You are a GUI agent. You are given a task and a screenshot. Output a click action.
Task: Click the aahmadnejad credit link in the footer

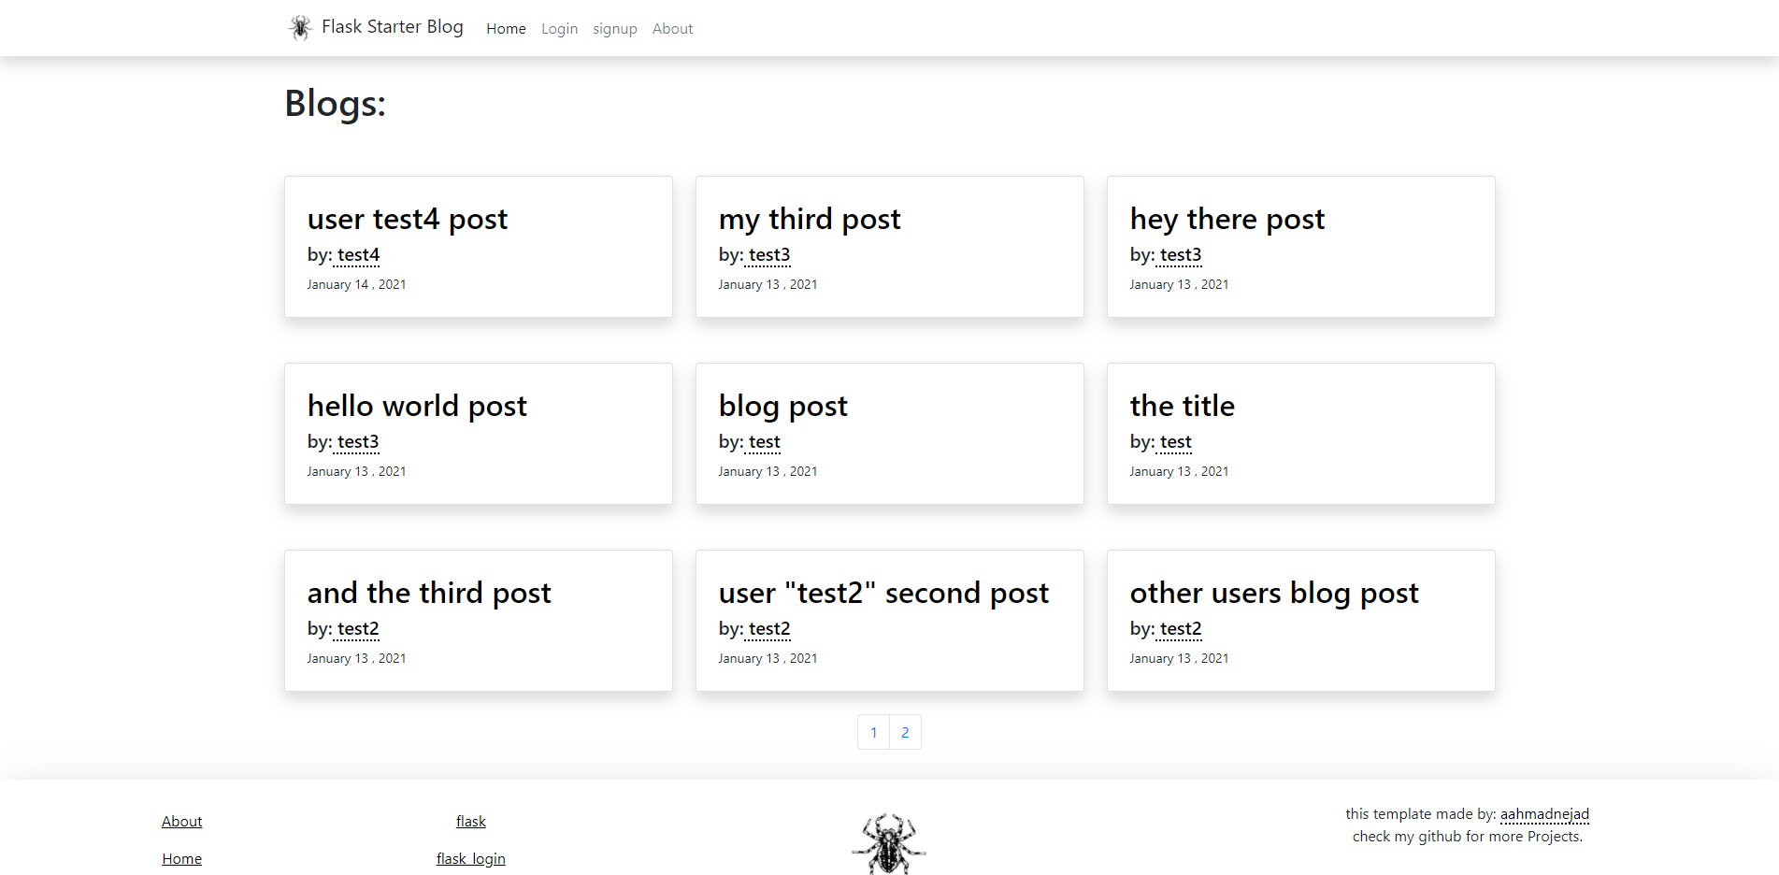1544,813
